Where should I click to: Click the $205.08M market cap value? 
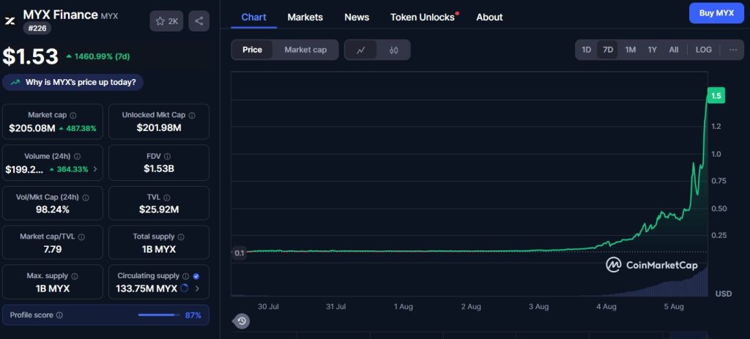[x=32, y=128]
